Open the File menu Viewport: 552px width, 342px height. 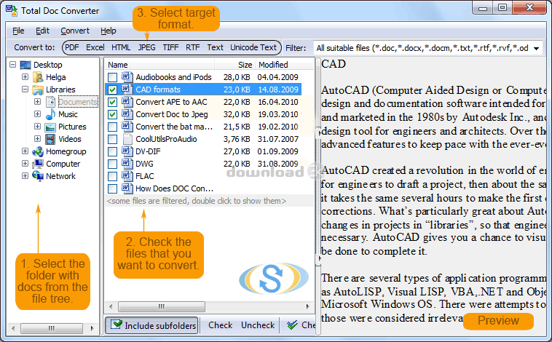point(18,31)
